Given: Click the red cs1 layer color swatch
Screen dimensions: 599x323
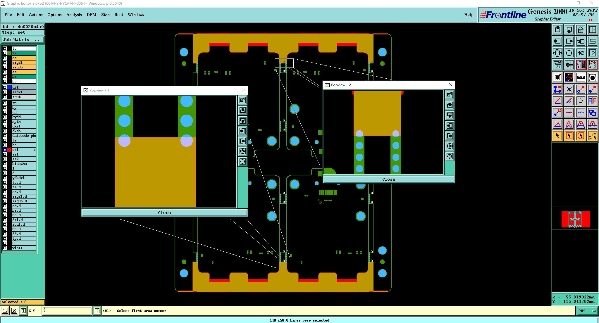Looking at the screenshot, I should [x=9, y=150].
